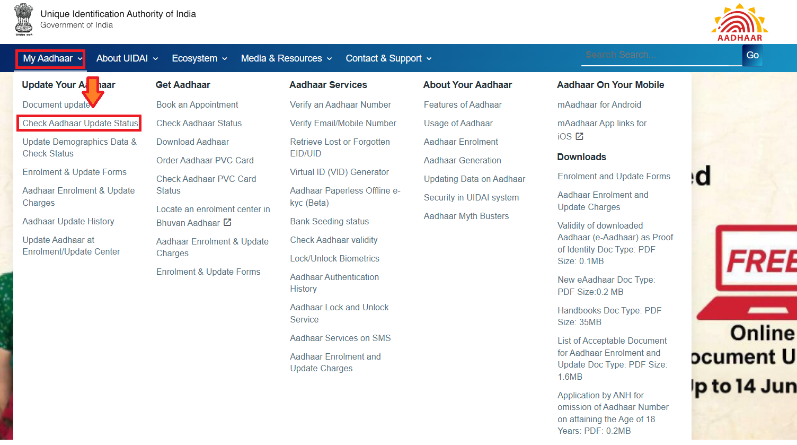Click the Government of India emblem logo

(23, 20)
